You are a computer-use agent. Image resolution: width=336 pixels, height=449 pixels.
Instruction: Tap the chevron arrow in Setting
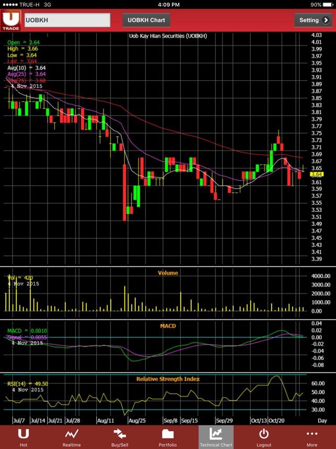coord(326,20)
